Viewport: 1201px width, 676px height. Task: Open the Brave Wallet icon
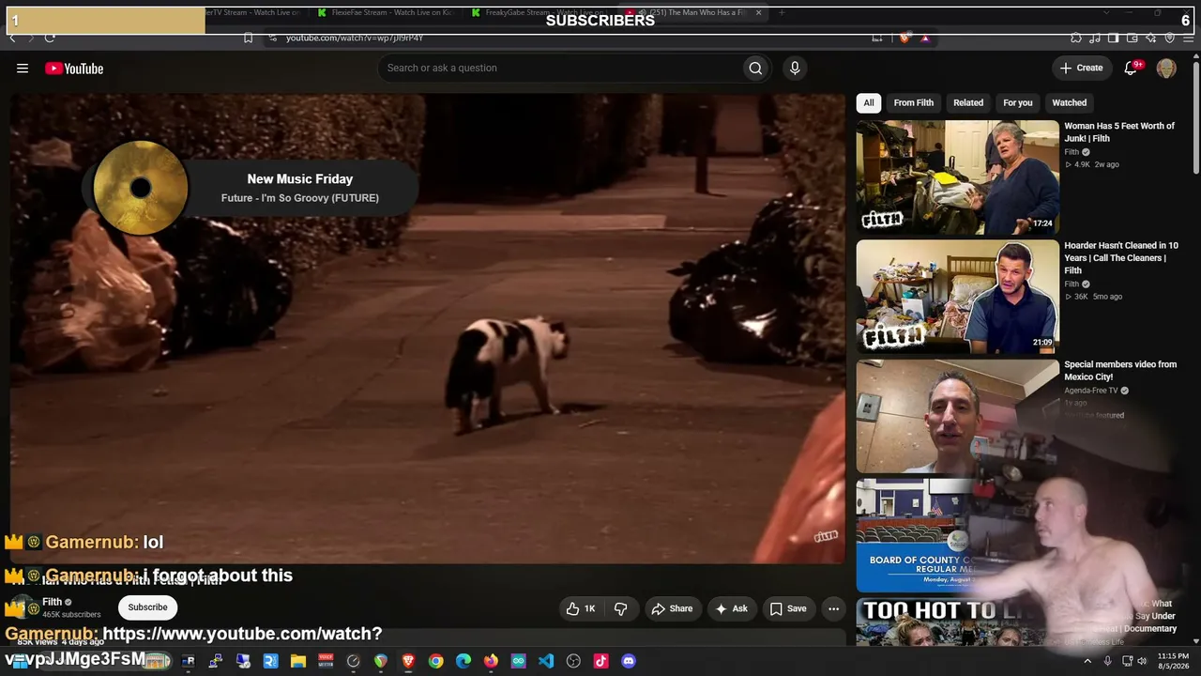1133,38
